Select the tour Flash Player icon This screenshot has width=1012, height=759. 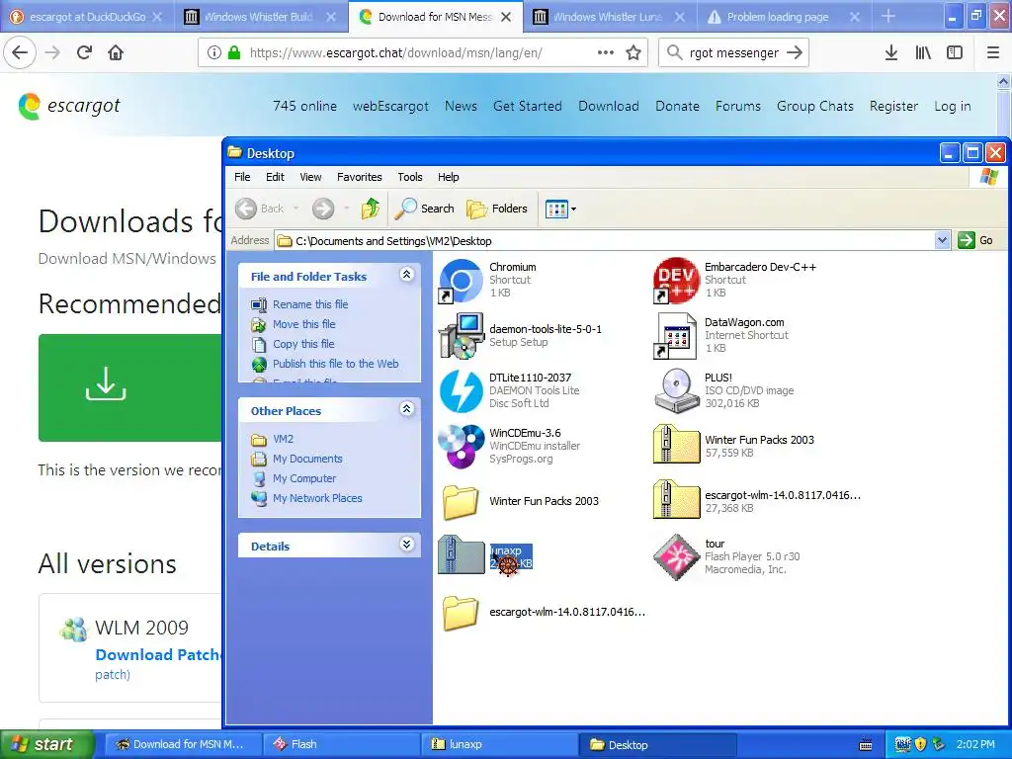676,557
